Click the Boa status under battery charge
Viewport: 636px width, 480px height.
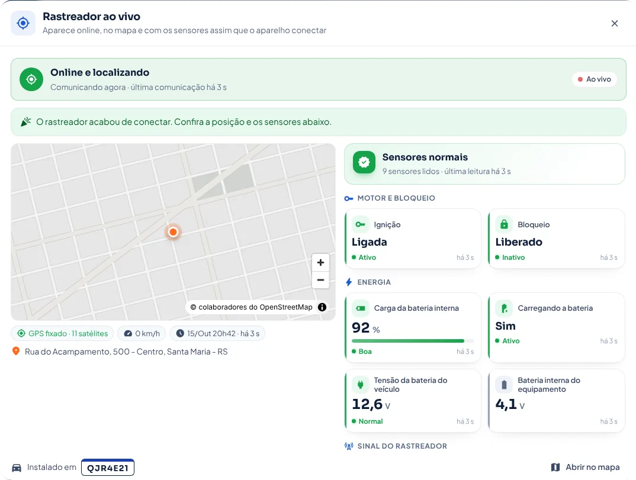pyautogui.click(x=362, y=352)
